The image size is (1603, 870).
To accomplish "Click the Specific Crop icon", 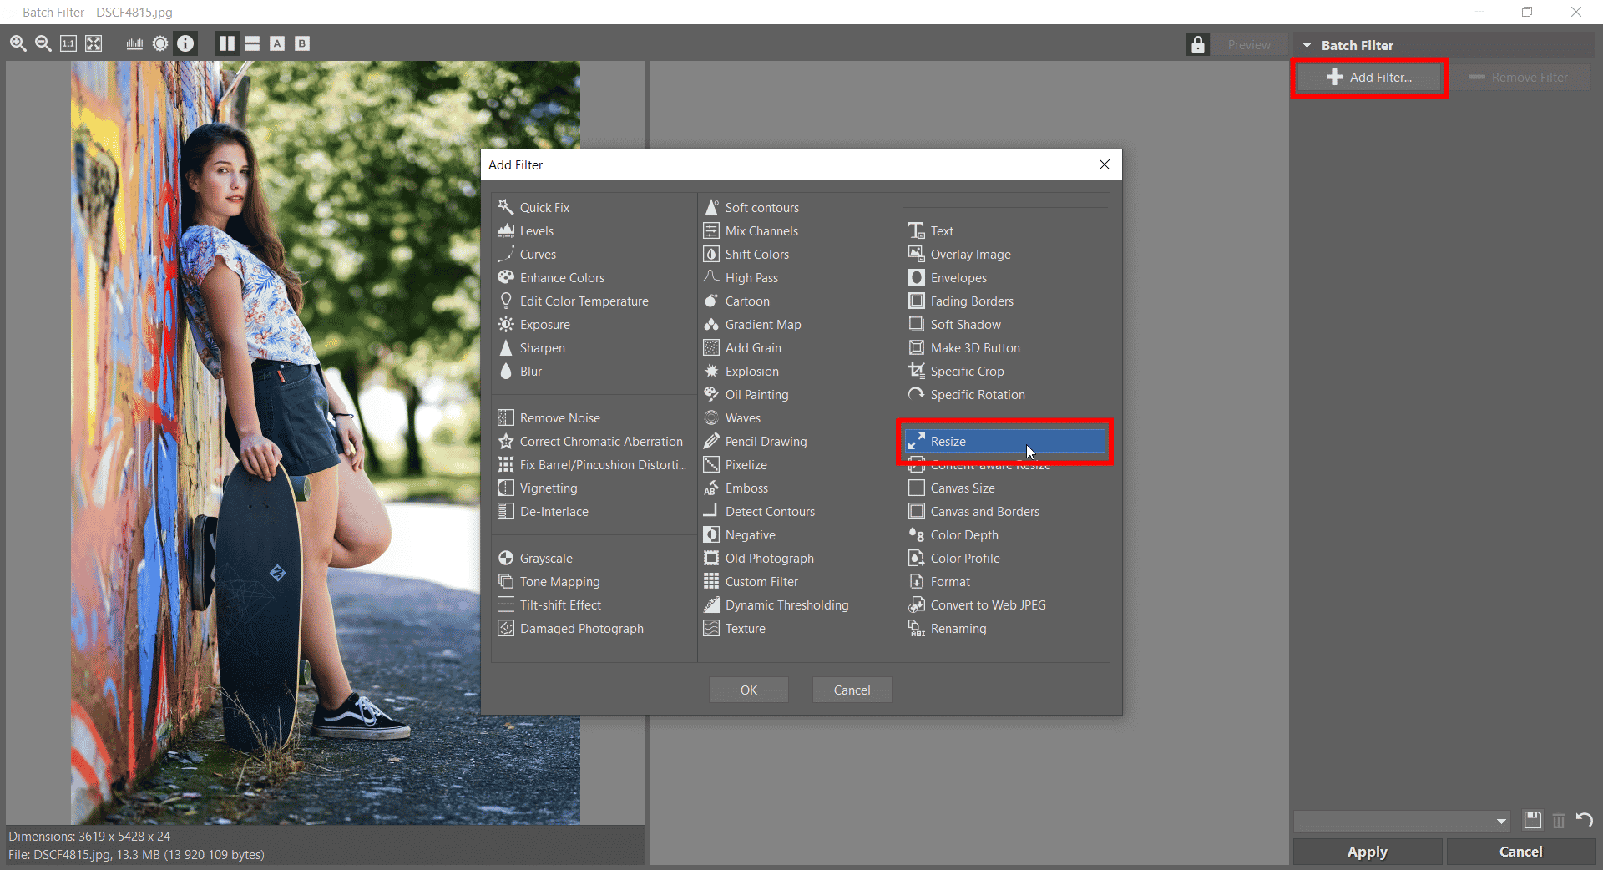I will click(x=917, y=371).
